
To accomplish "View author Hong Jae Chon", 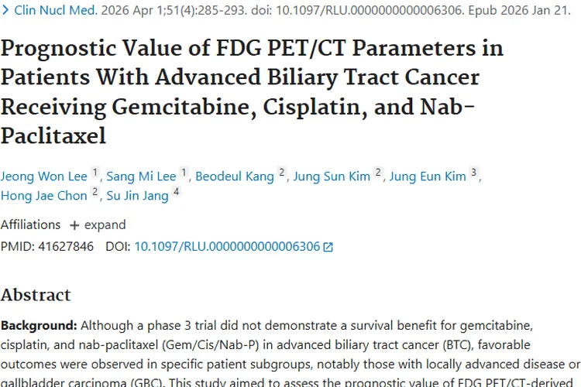I will point(44,196).
